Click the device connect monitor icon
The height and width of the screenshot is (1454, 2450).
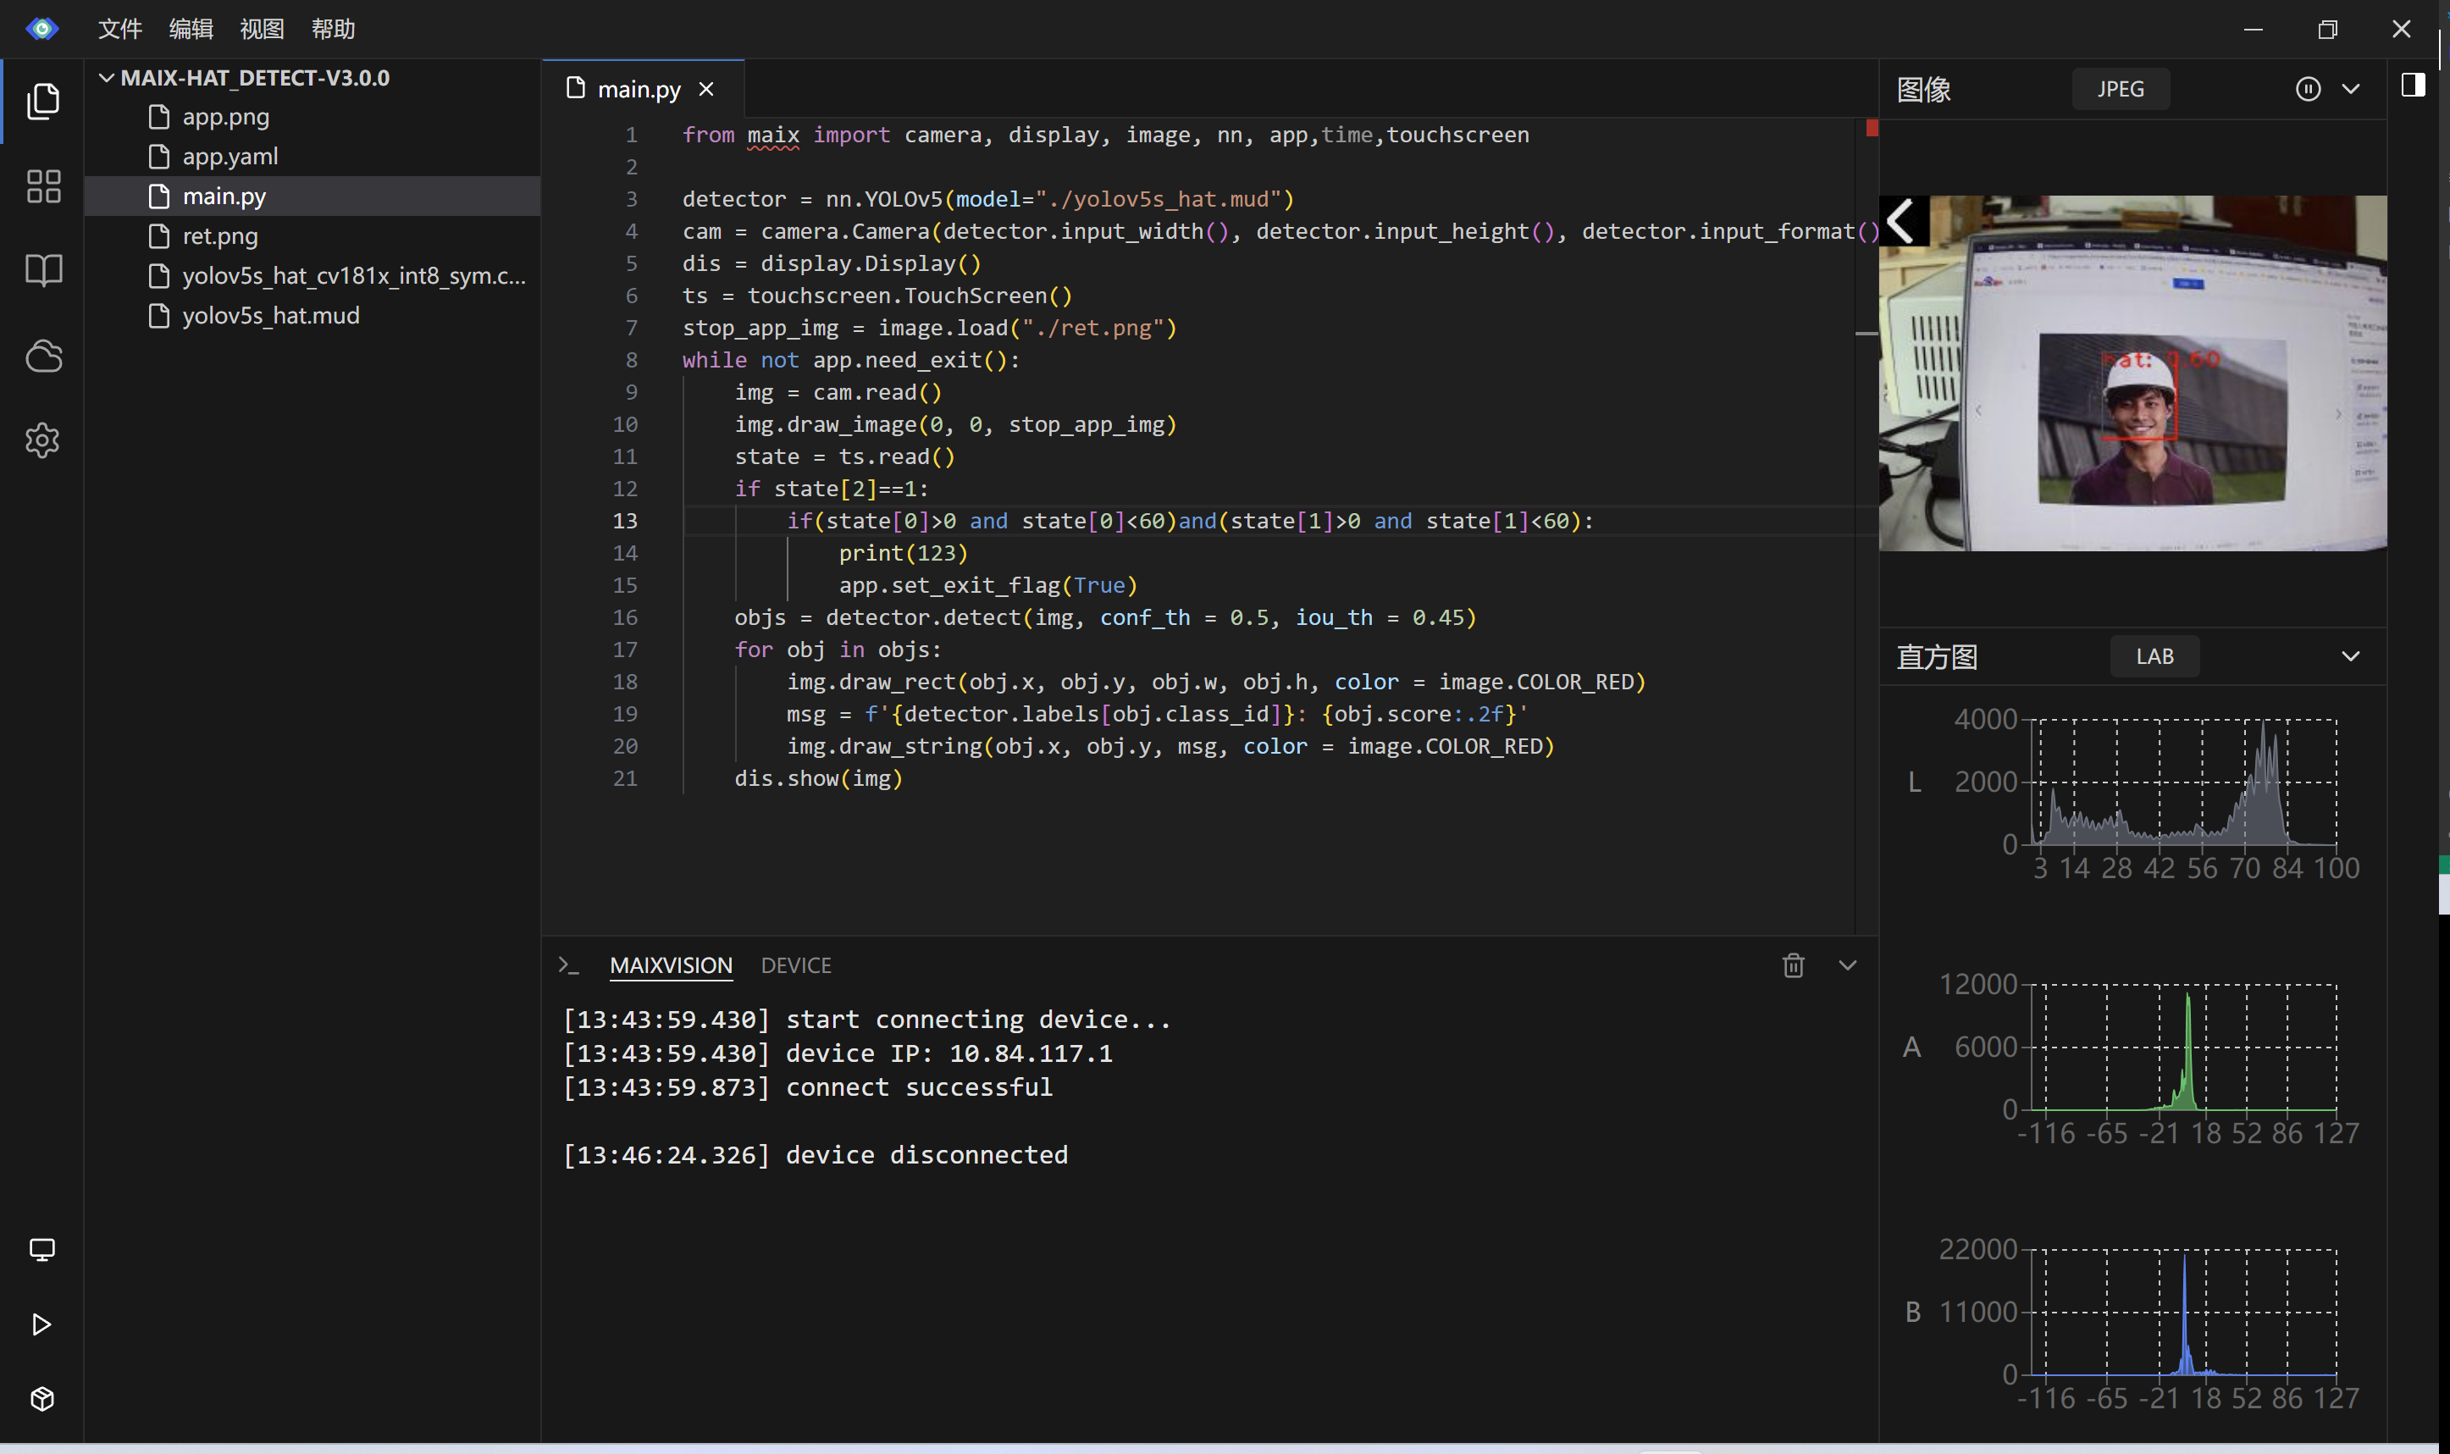(x=41, y=1249)
